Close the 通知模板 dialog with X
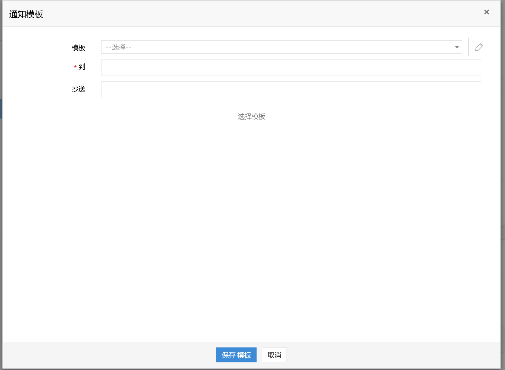 click(486, 12)
